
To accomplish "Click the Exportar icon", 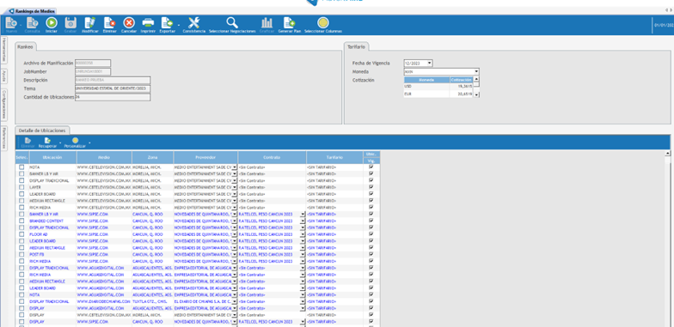I will (x=167, y=22).
